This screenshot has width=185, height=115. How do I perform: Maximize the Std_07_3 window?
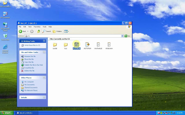click(x=127, y=23)
